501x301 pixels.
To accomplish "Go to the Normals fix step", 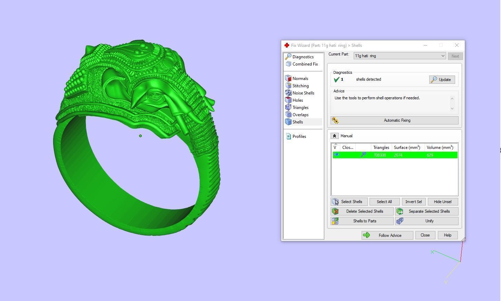I will tap(297, 78).
